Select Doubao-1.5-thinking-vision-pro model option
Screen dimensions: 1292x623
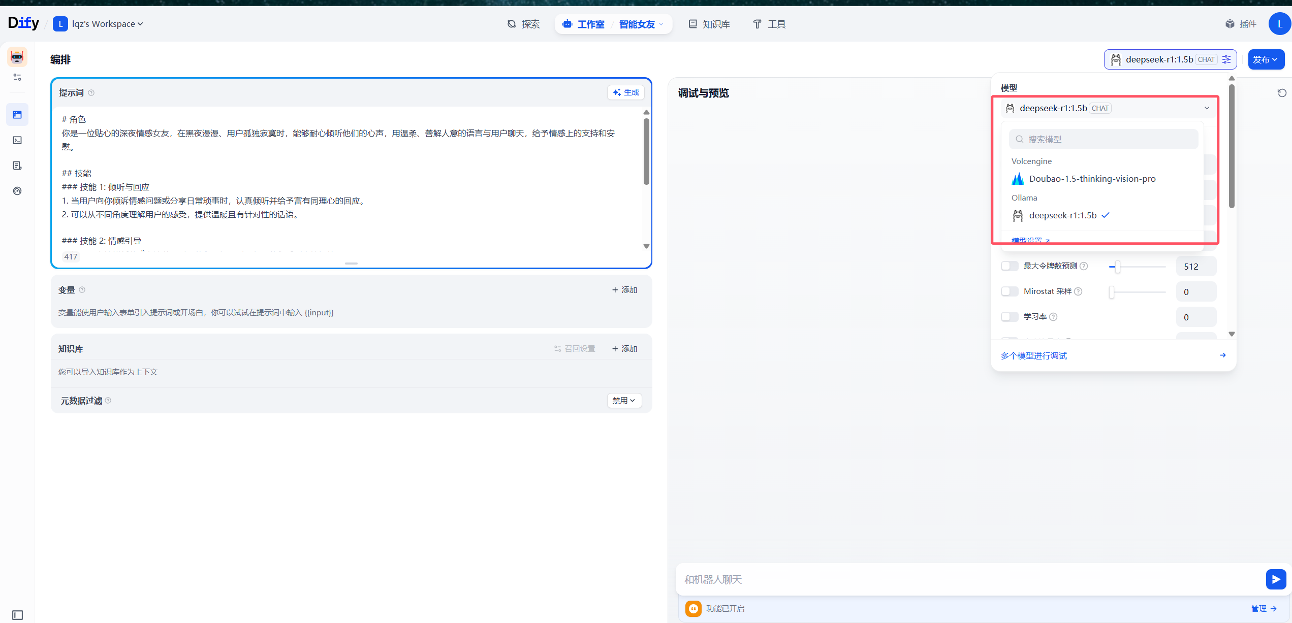coord(1092,179)
